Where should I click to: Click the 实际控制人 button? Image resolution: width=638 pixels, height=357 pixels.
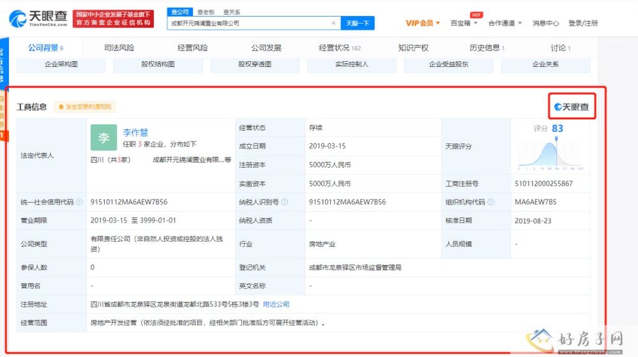[351, 64]
